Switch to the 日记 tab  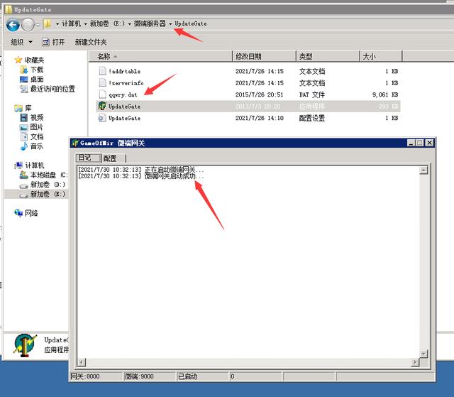click(x=84, y=158)
